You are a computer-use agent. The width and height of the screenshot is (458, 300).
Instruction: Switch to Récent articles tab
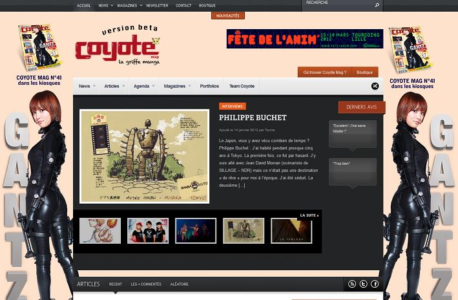point(116,284)
